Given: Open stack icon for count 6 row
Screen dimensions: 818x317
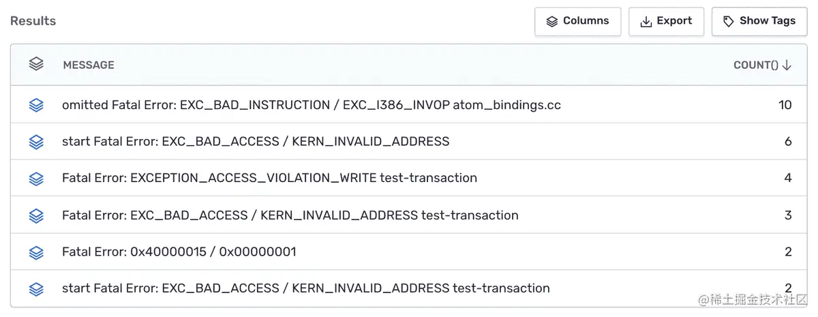Looking at the screenshot, I should click(36, 142).
